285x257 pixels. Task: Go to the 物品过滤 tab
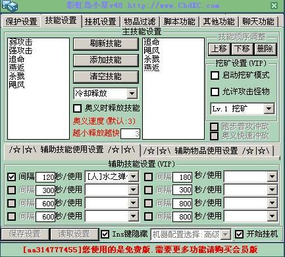pos(140,22)
